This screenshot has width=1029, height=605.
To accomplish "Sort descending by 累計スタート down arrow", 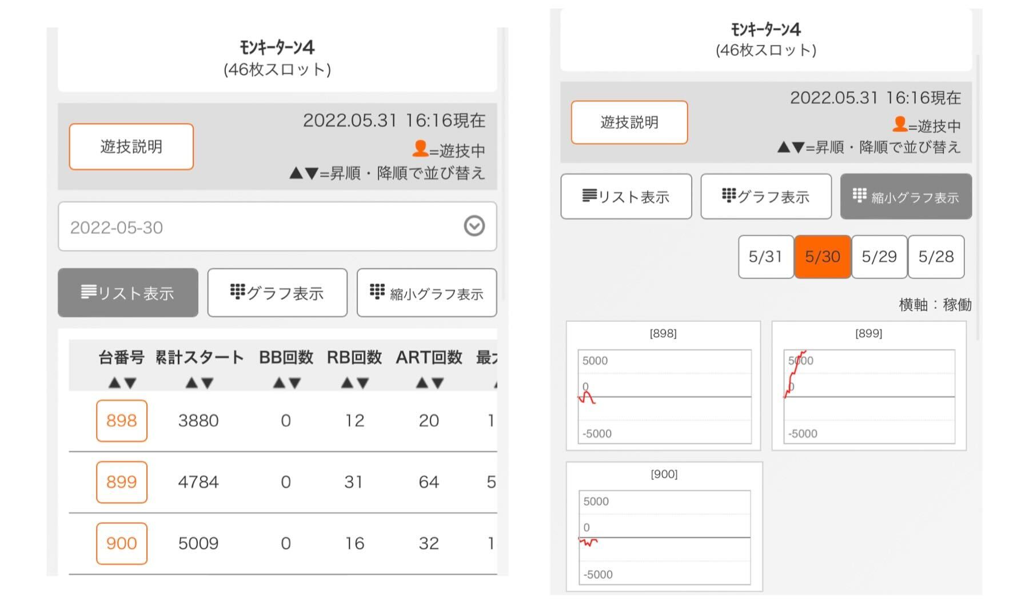I will [208, 383].
